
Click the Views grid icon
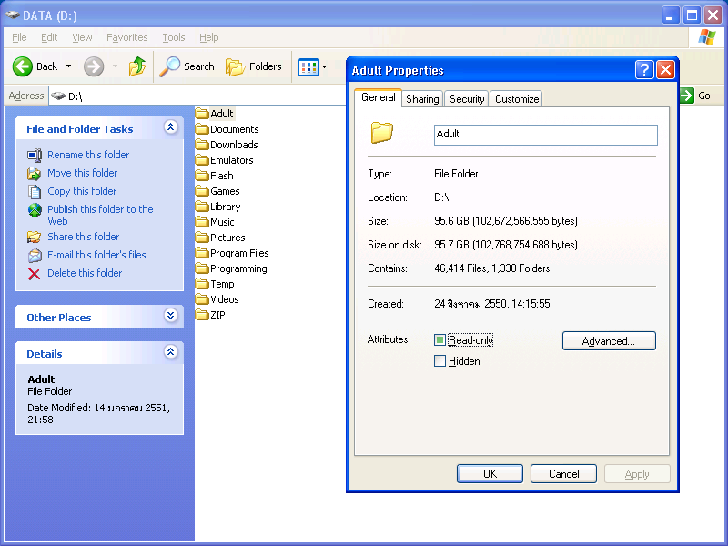point(308,66)
